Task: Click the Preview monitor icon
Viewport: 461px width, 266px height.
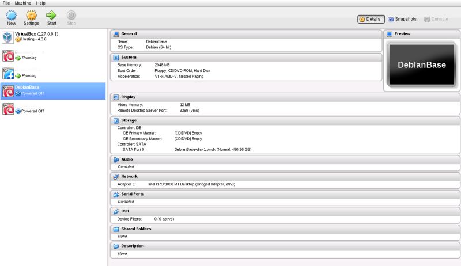Action: click(390, 34)
